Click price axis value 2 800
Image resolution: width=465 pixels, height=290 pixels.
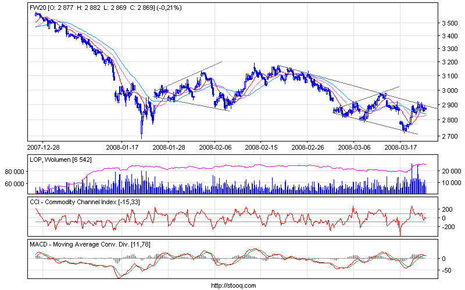[449, 120]
